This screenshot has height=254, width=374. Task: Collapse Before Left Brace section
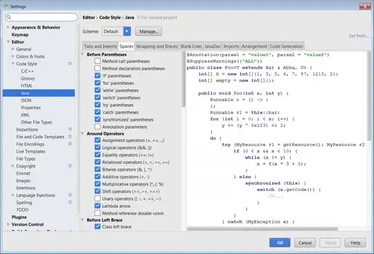coord(82,219)
